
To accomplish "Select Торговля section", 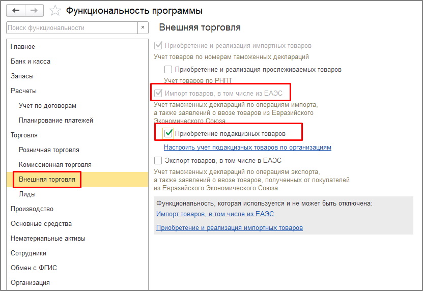I will tap(77, 135).
